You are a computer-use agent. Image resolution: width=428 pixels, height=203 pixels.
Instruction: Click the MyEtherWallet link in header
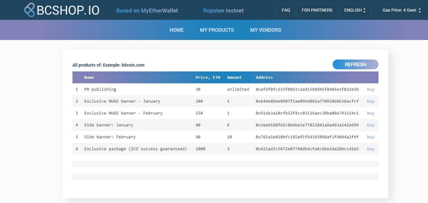(x=159, y=11)
